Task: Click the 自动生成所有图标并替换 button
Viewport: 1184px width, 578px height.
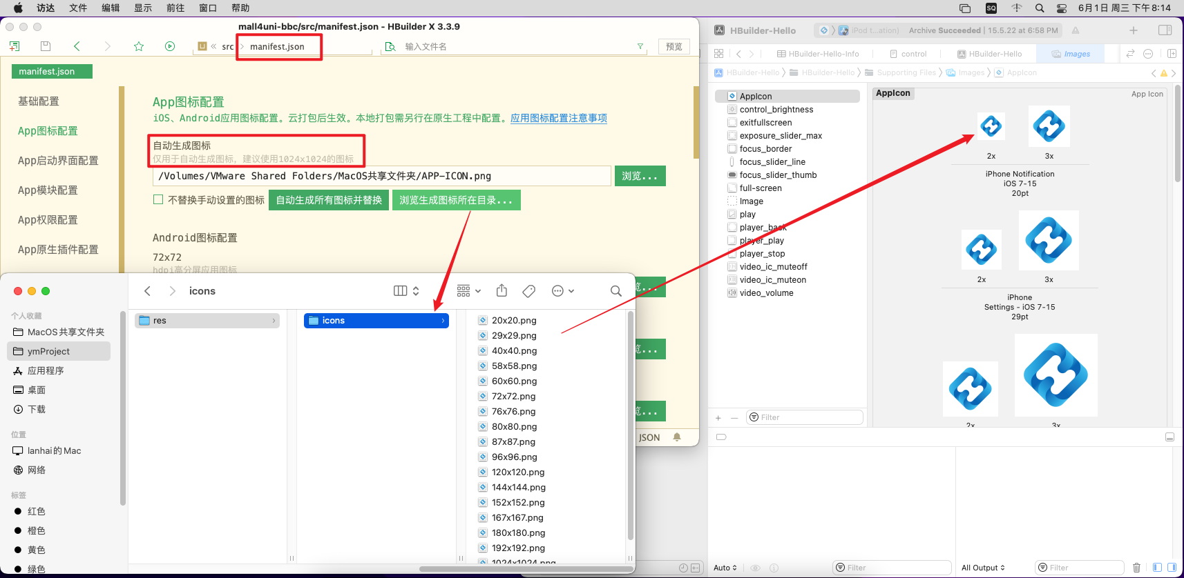Action: click(329, 200)
